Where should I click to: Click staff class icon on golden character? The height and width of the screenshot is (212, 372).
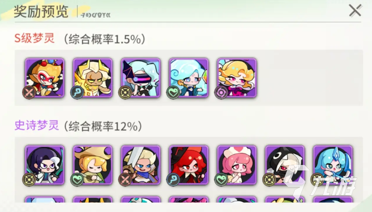pos(77,92)
